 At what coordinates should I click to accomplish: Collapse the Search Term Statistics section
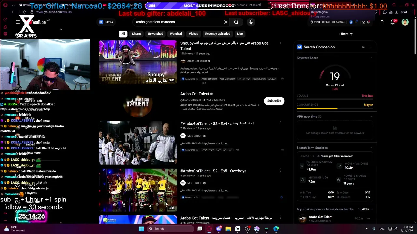pos(372,148)
